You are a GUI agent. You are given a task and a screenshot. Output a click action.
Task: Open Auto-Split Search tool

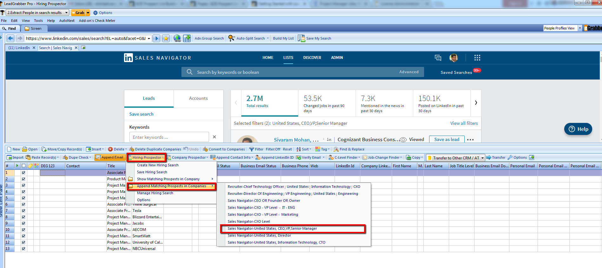248,38
